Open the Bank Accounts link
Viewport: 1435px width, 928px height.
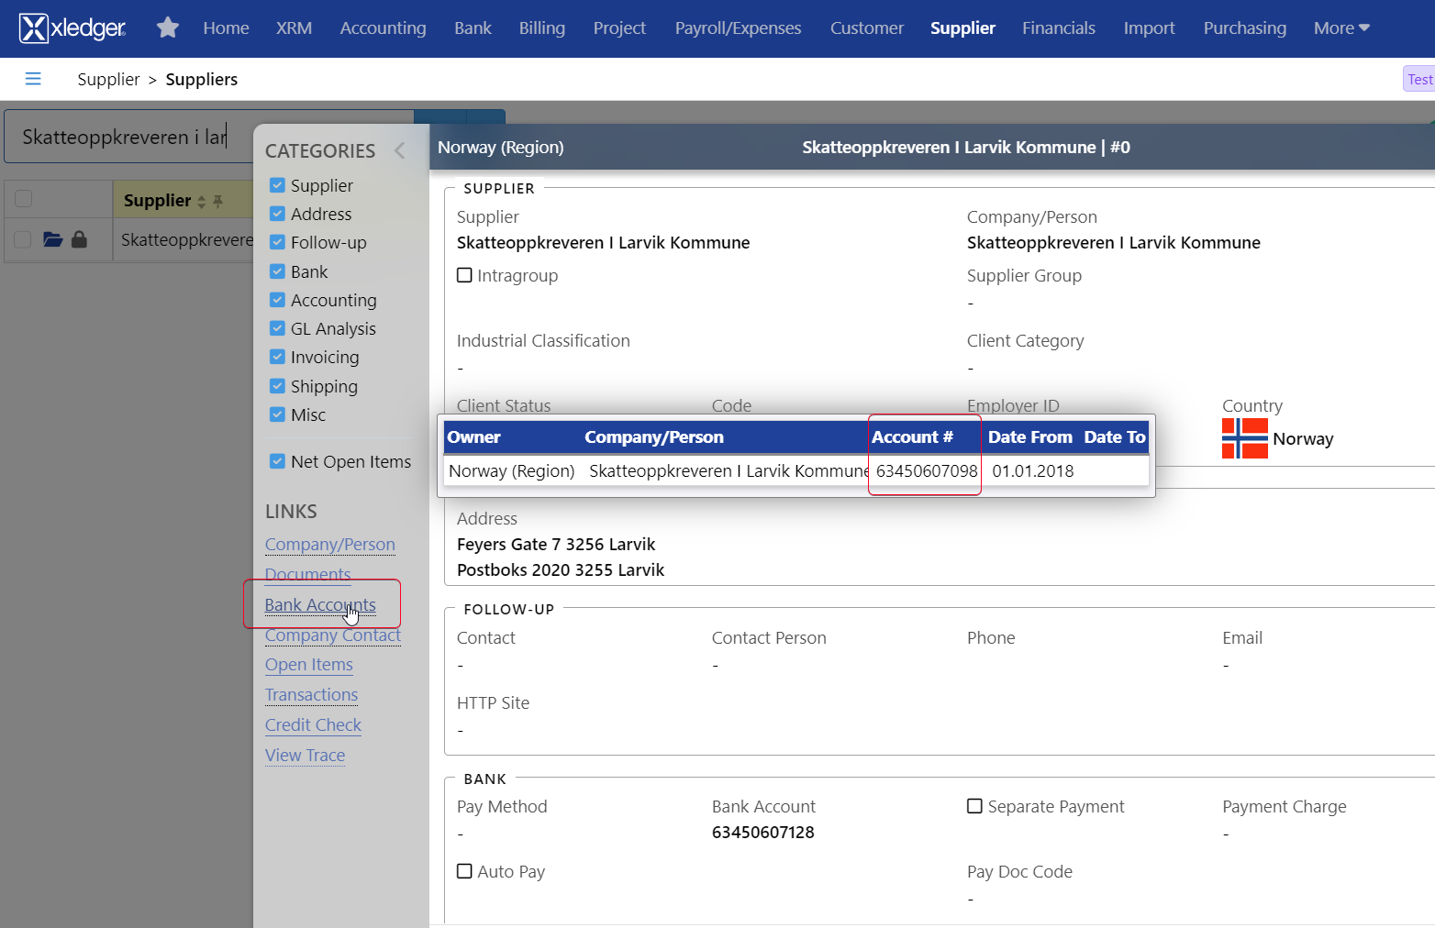[320, 605]
